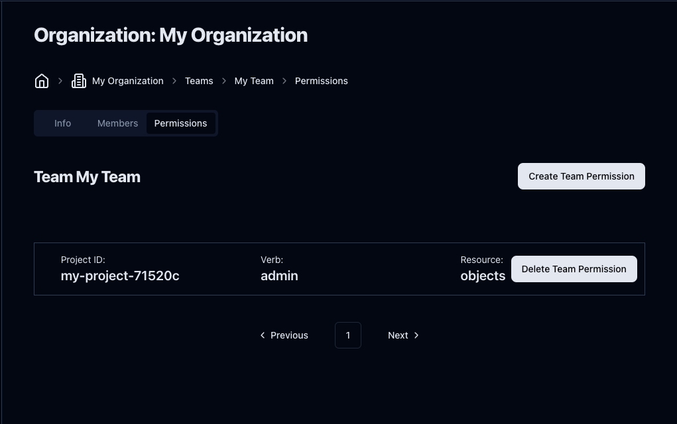The height and width of the screenshot is (424, 677).
Task: Go to the Previous page
Action: click(x=284, y=335)
